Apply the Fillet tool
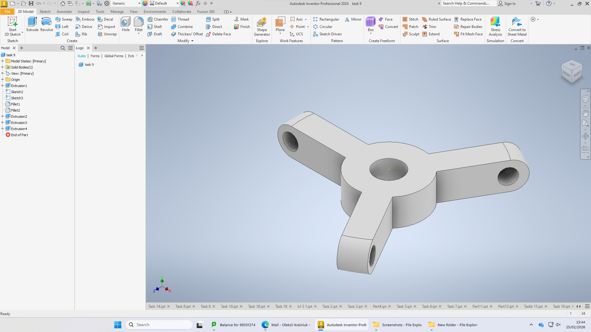Image resolution: width=591 pixels, height=332 pixels. 139,24
